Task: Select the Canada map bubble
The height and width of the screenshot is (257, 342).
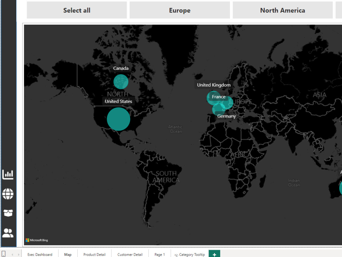Action: pos(121,82)
